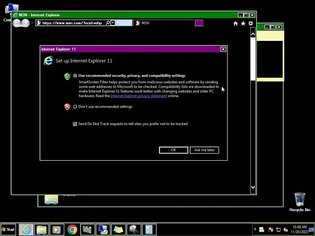Choose the Ask me later button
The width and height of the screenshot is (315, 236).
[204, 150]
